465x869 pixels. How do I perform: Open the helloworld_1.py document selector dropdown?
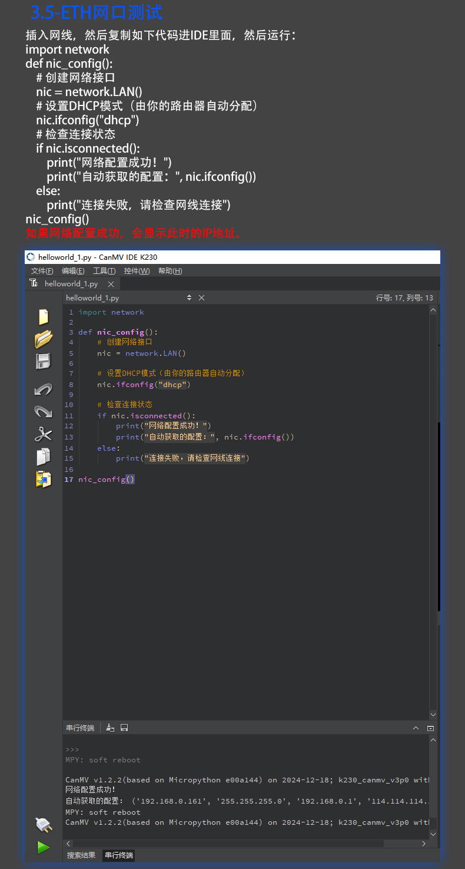coord(189,298)
